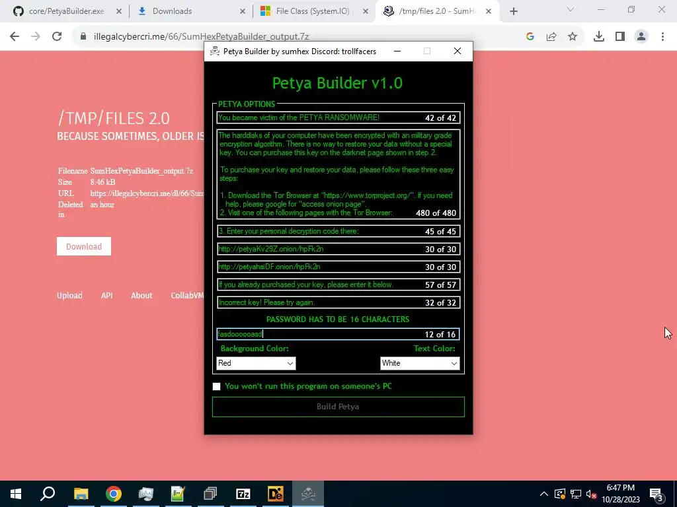
Task: Click the Build Petya button
Action: tap(338, 407)
